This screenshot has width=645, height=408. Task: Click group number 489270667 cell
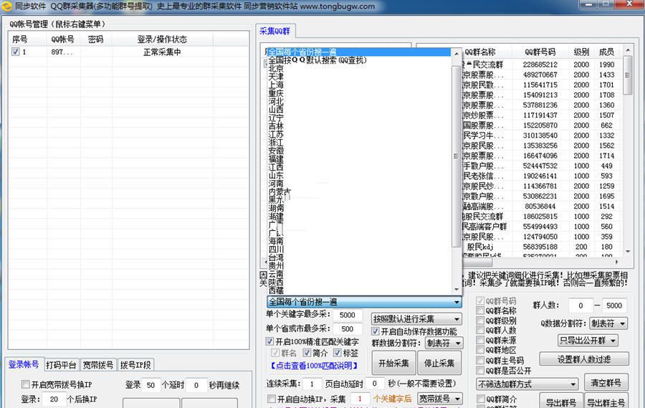540,75
